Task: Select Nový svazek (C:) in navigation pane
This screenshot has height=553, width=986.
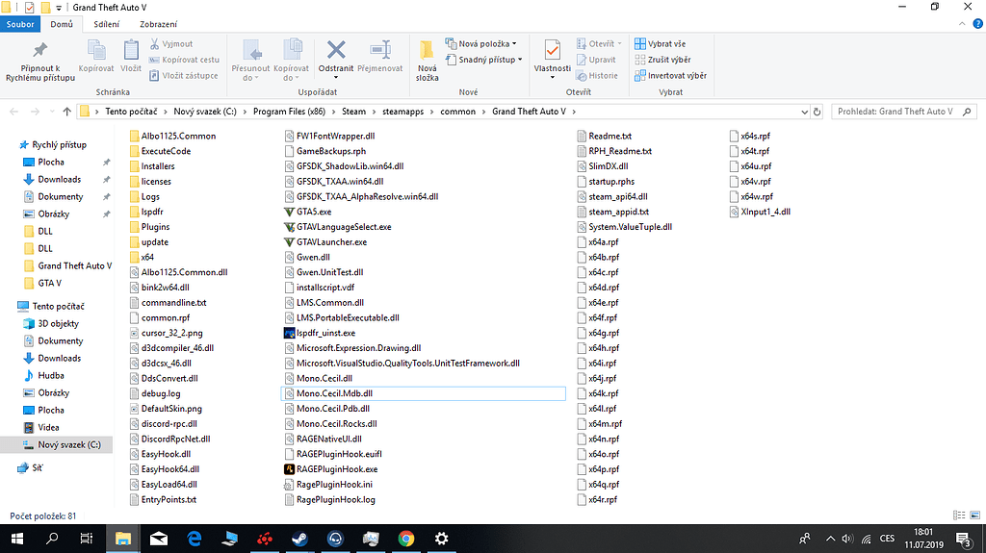Action: 68,444
